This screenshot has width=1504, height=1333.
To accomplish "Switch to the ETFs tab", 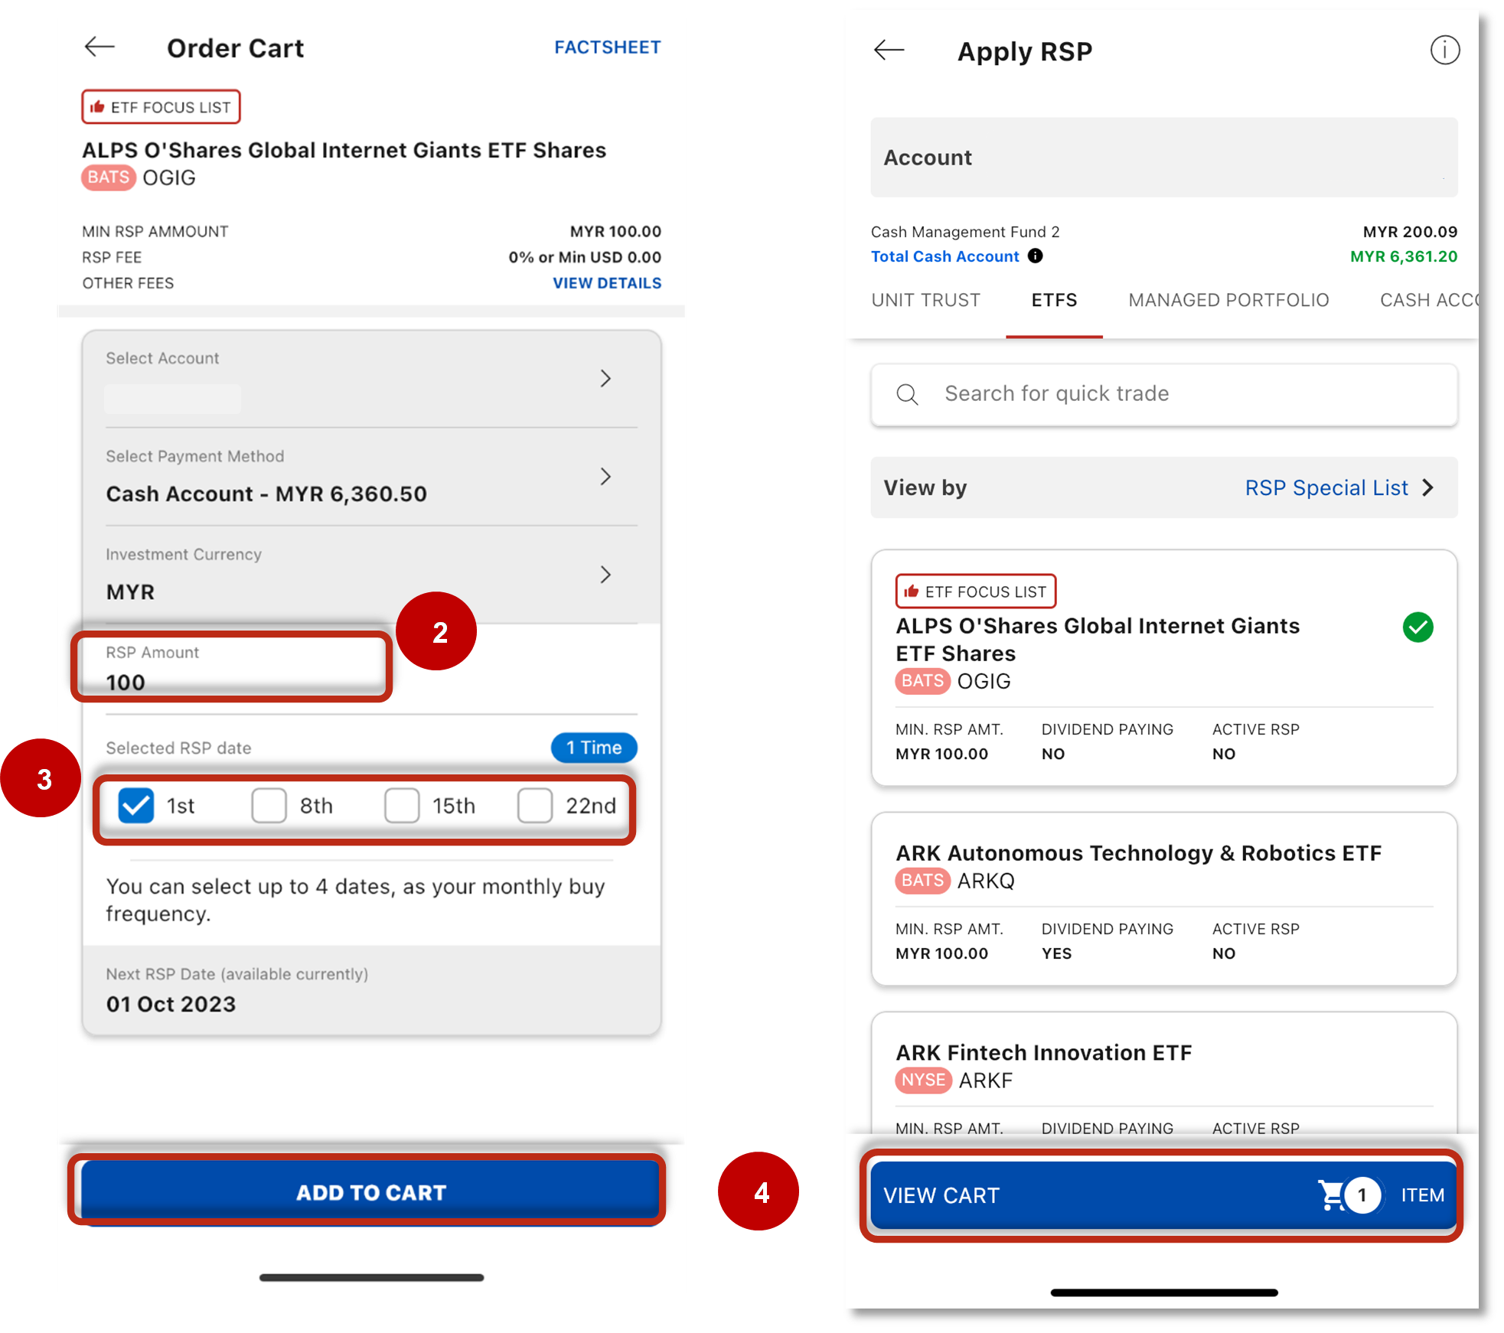I will (1054, 300).
